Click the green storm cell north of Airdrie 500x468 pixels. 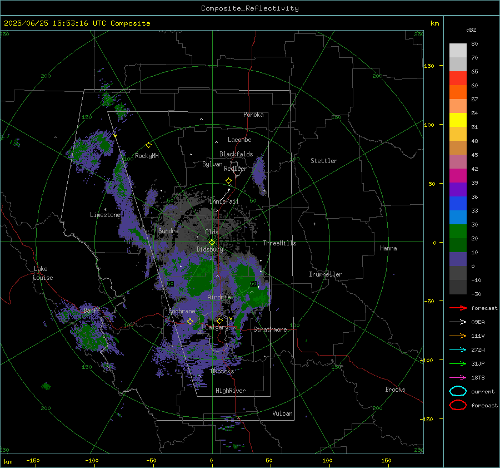coord(199,277)
